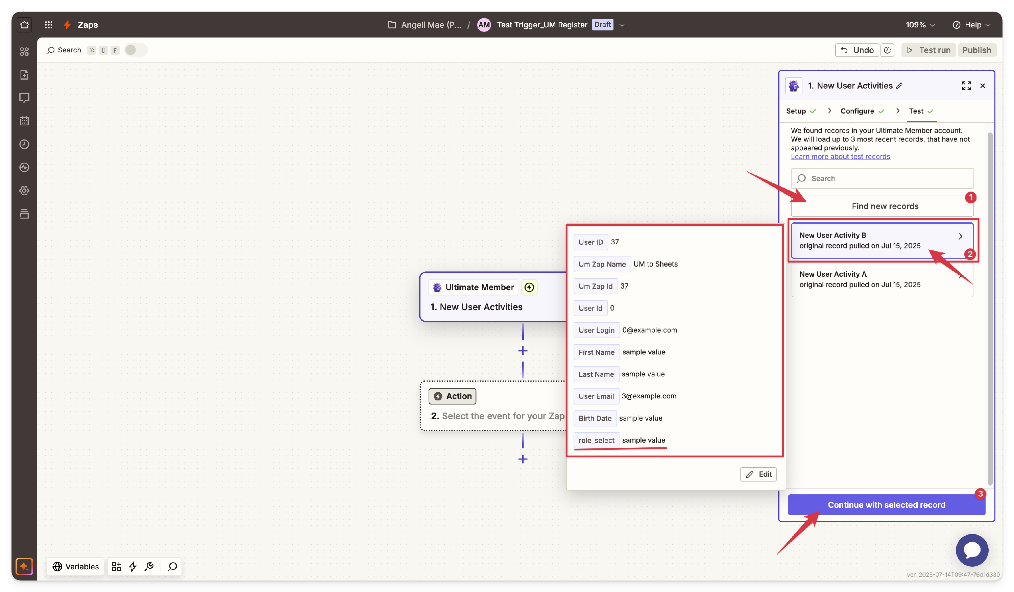Click the User Email value 3@example.com
The width and height of the screenshot is (1014, 592).
(x=649, y=396)
